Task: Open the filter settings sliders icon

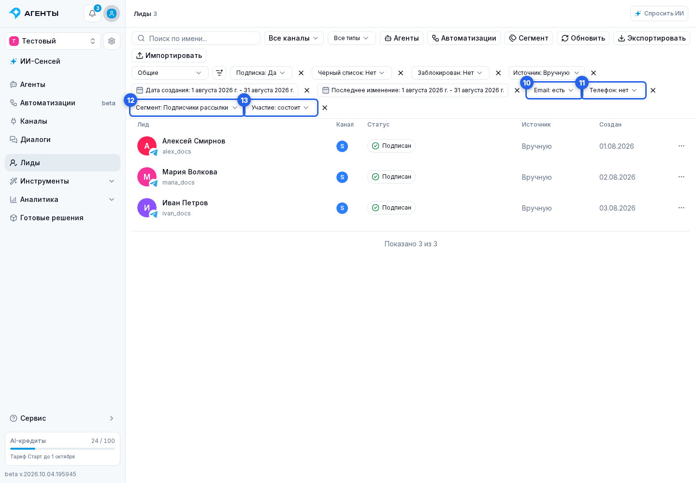Action: pos(219,73)
